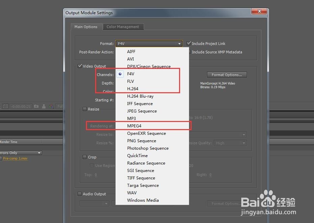This screenshot has height=223, width=314.
Task: Choose Targa Sequence format
Action: coord(152,185)
